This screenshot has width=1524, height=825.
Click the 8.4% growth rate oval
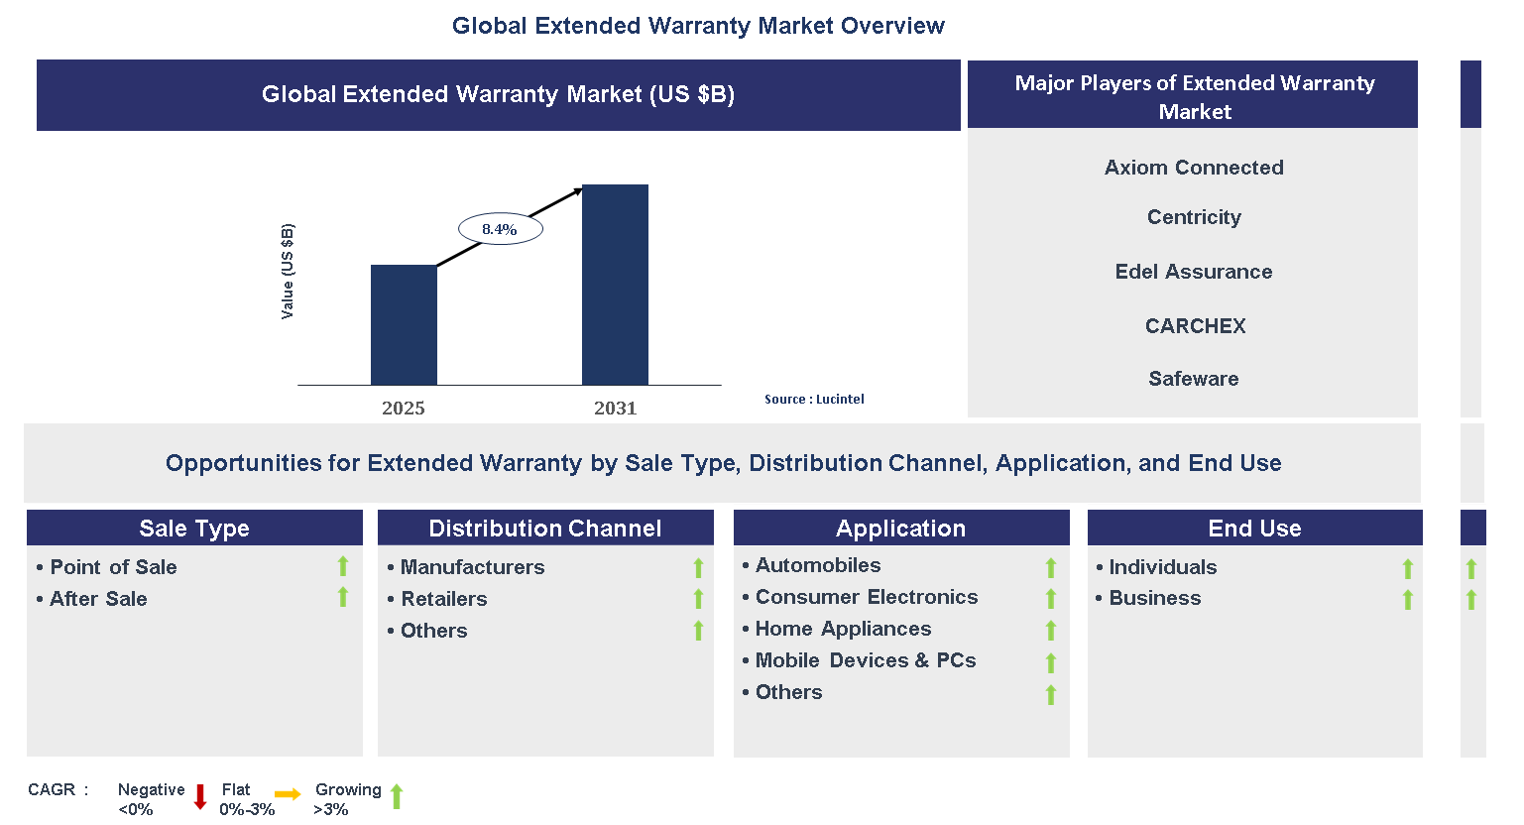(500, 229)
